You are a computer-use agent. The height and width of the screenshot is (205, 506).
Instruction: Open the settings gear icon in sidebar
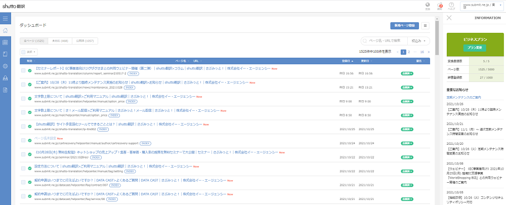pos(5,66)
